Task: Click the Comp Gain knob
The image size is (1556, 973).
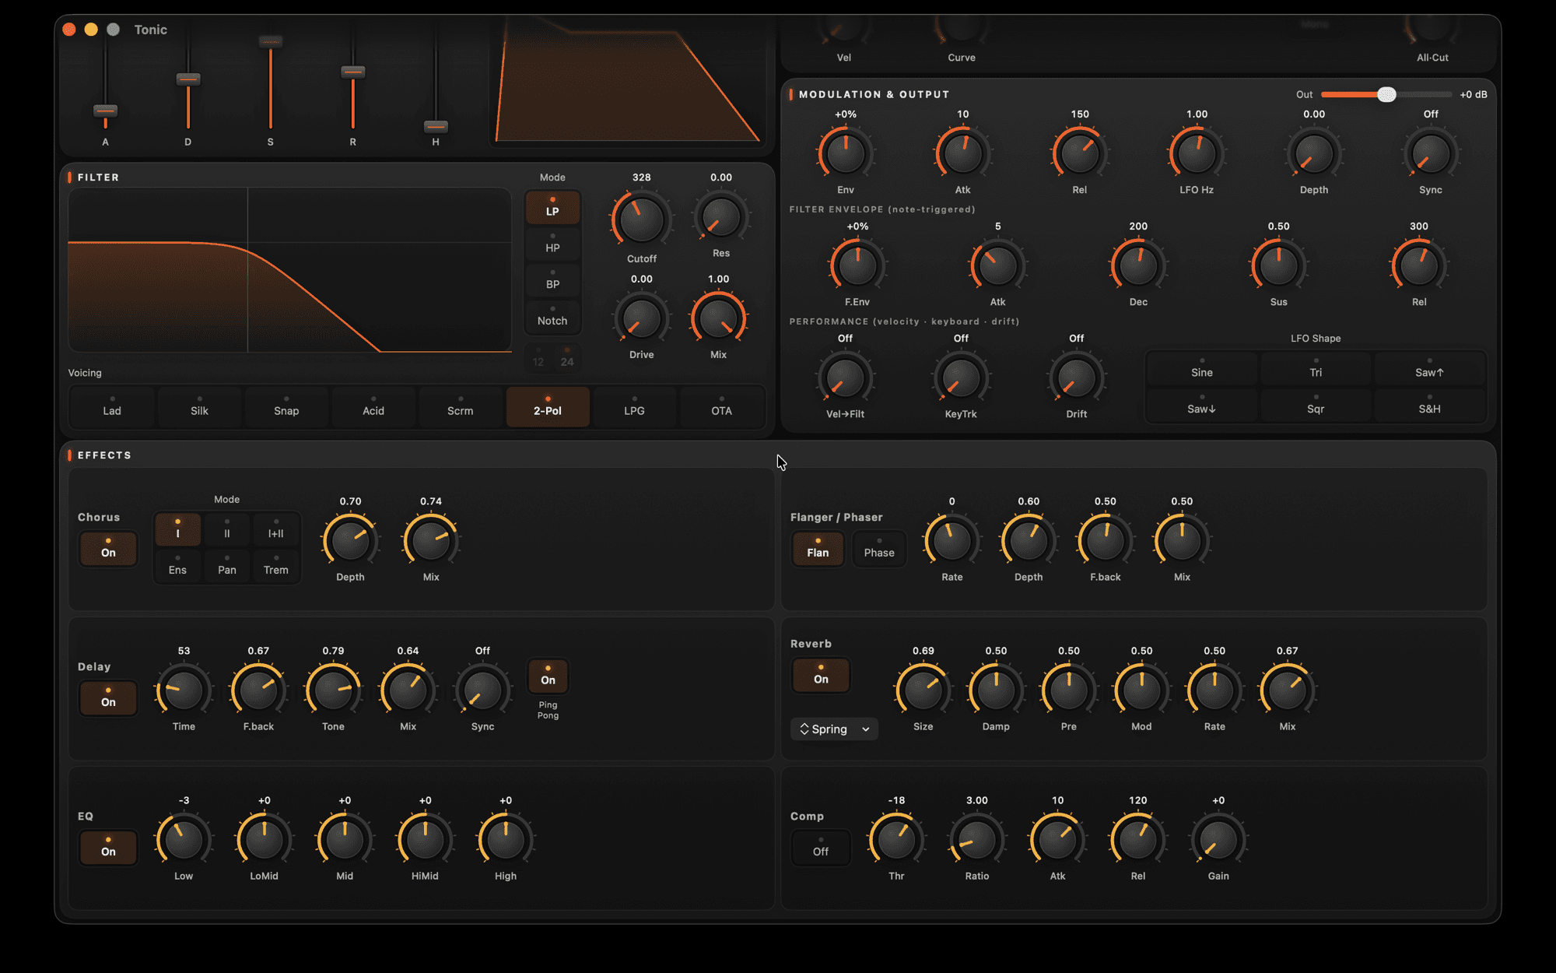Action: coord(1218,840)
